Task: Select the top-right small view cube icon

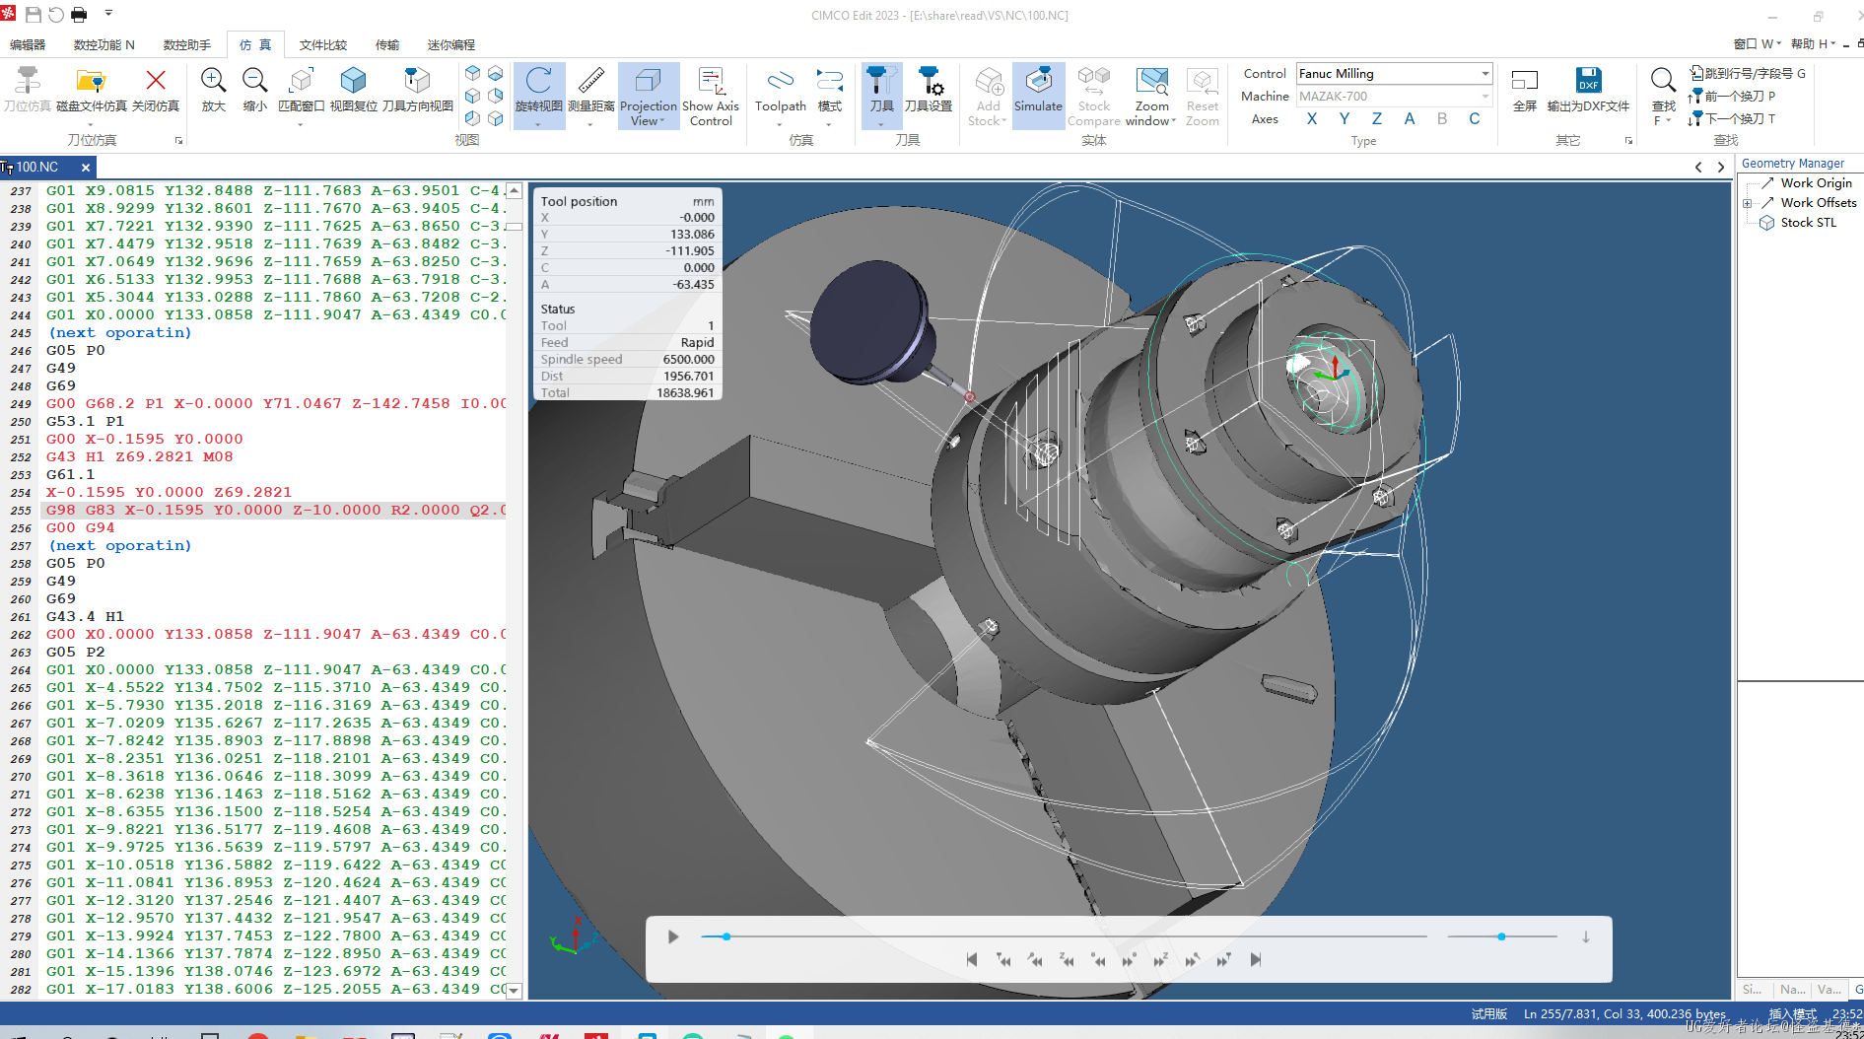Action: tap(496, 73)
